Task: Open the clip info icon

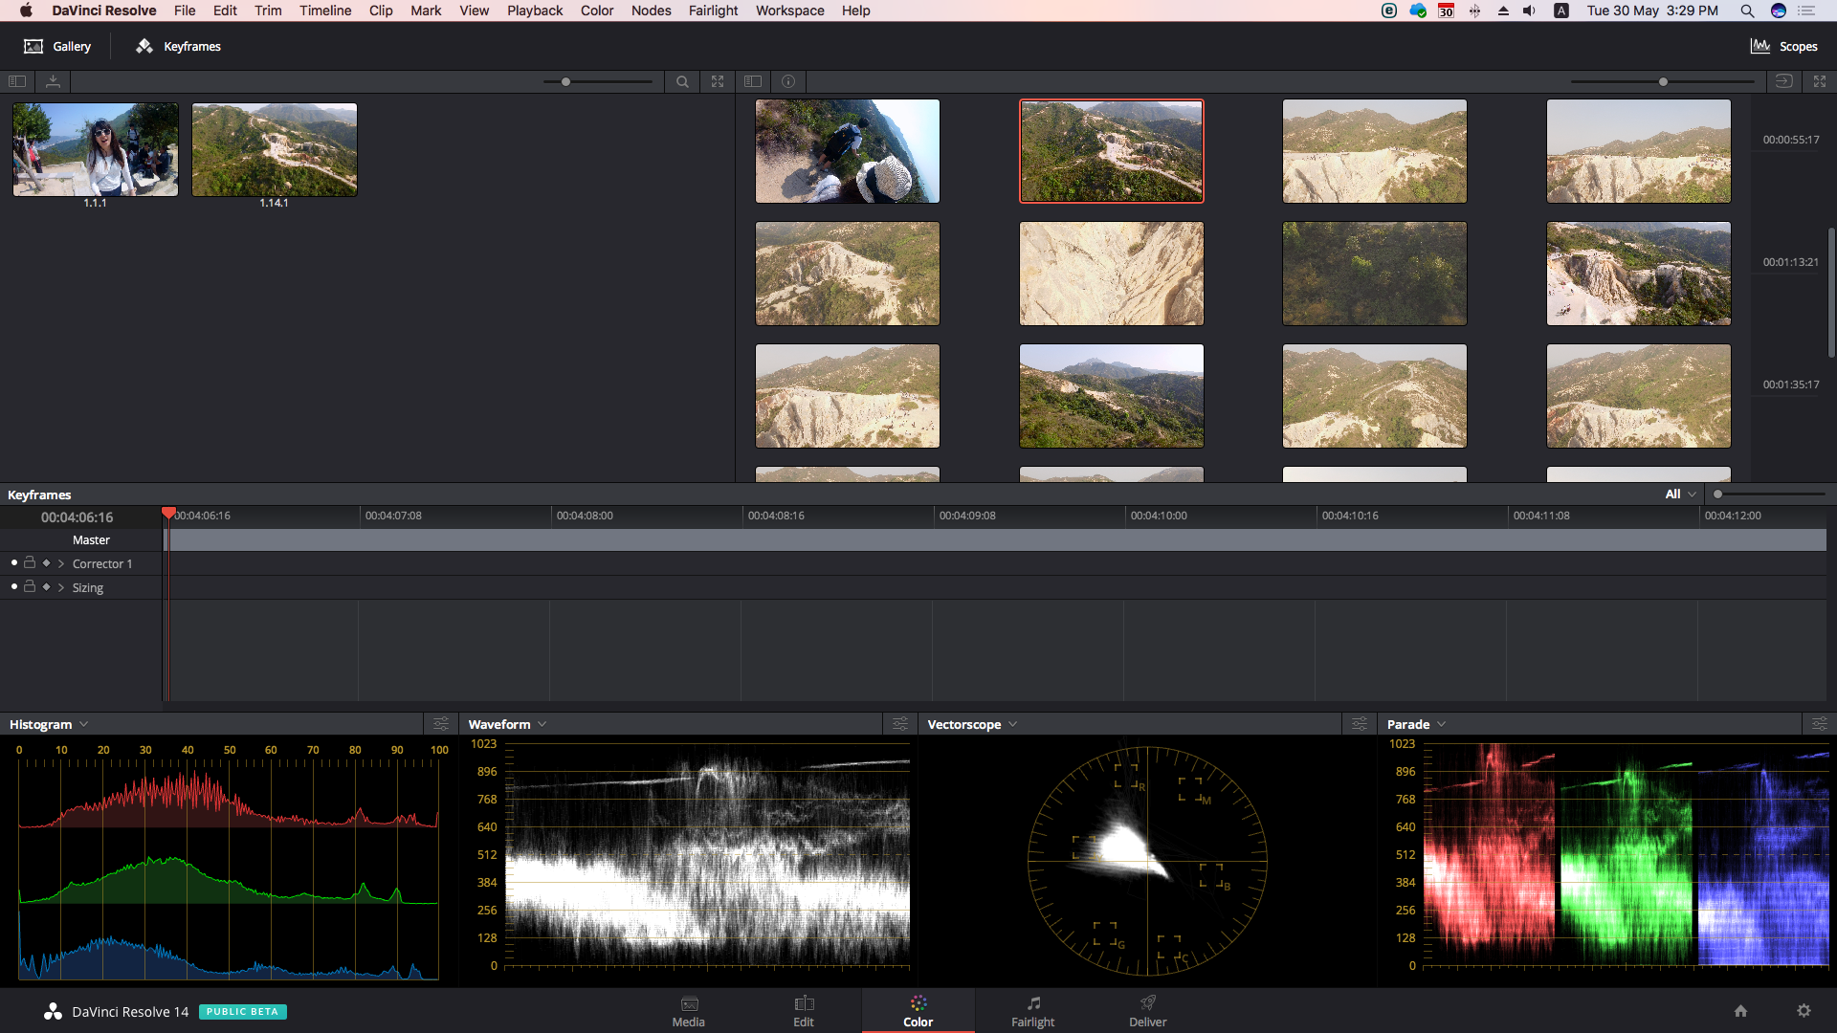Action: (788, 82)
